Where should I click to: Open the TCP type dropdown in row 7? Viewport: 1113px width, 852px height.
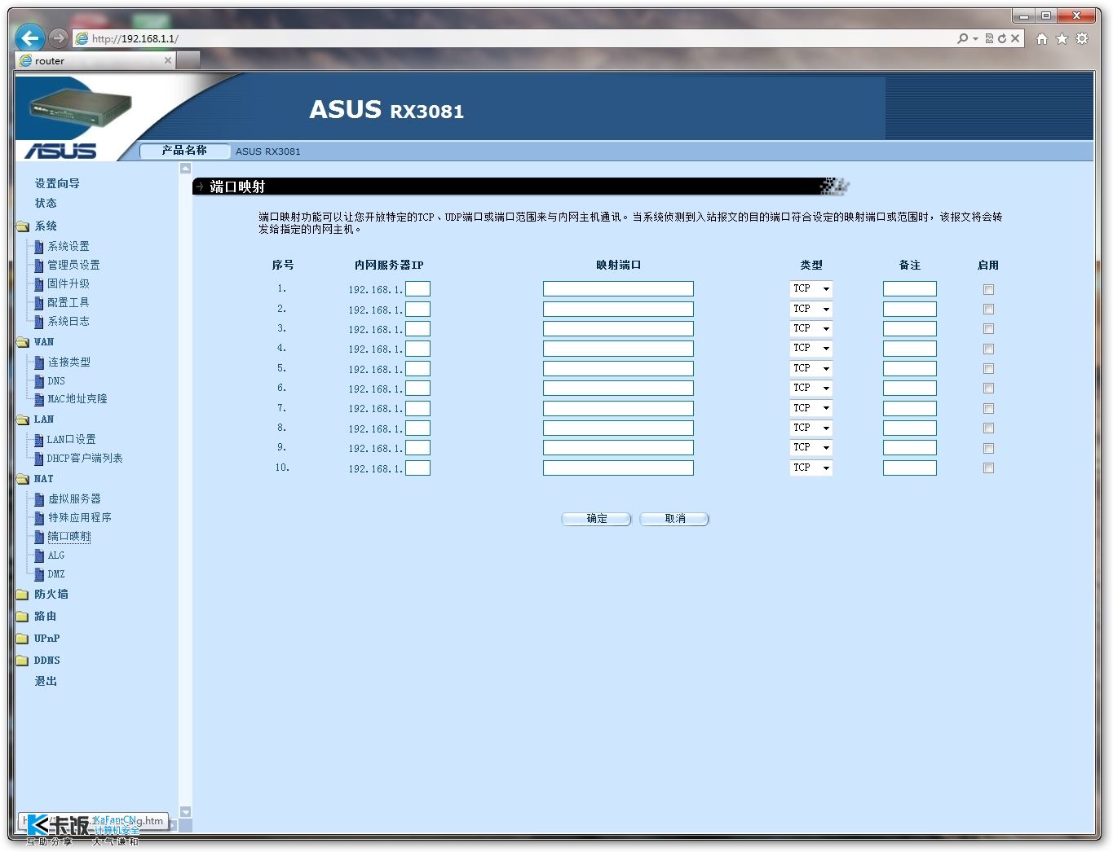coord(811,409)
